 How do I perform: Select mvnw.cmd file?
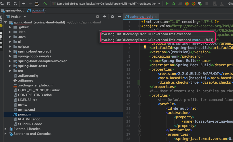(x=26, y=109)
